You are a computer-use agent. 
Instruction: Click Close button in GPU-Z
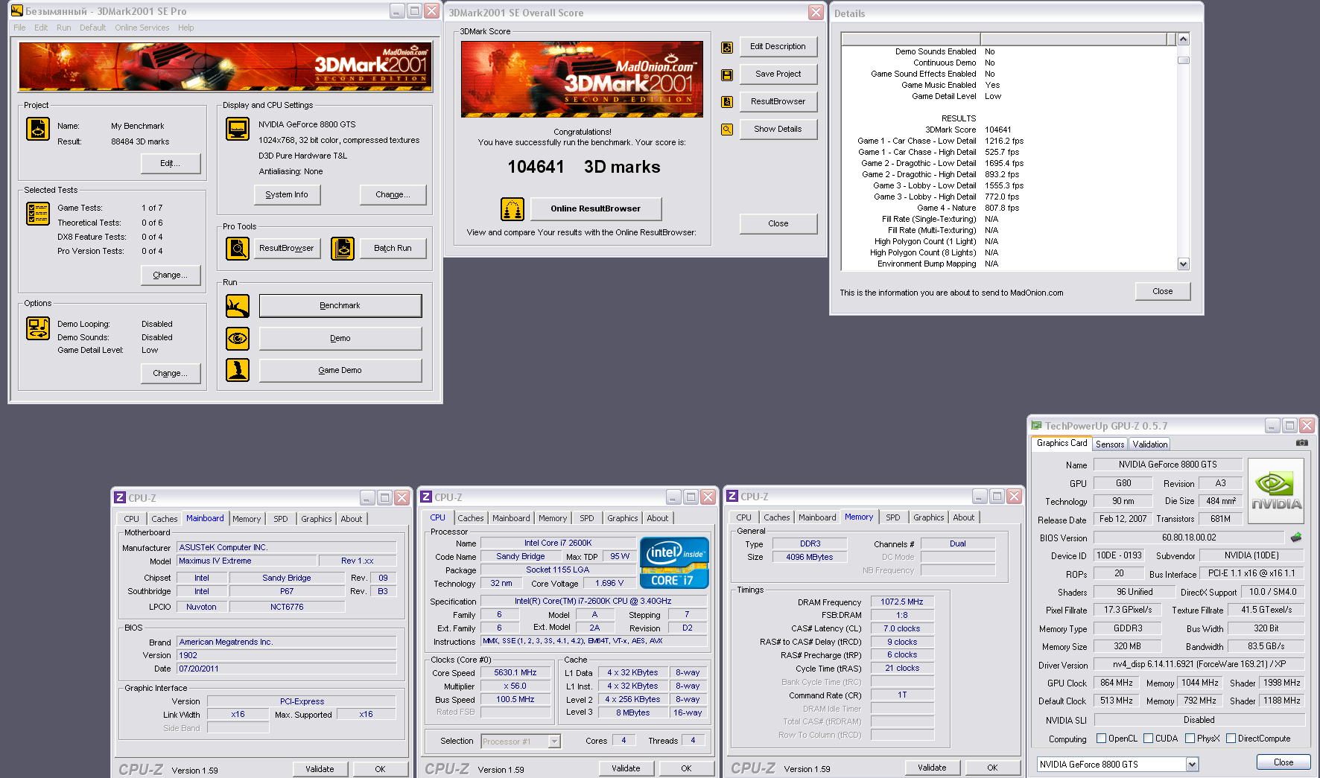(x=1283, y=762)
